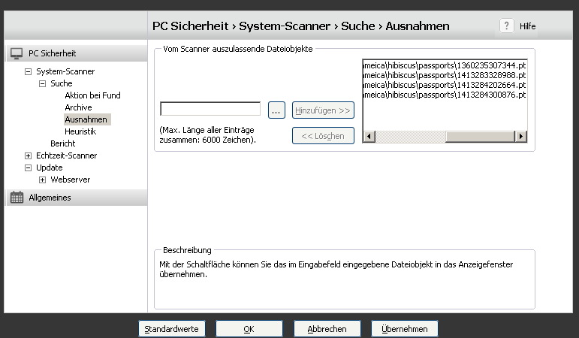Select the Heuristik tree entry
Image resolution: width=579 pixels, height=338 pixels.
[x=80, y=131]
